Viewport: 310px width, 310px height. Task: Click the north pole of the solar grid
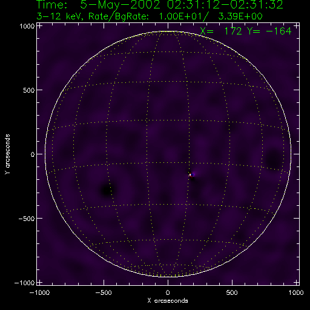[x=168, y=31]
